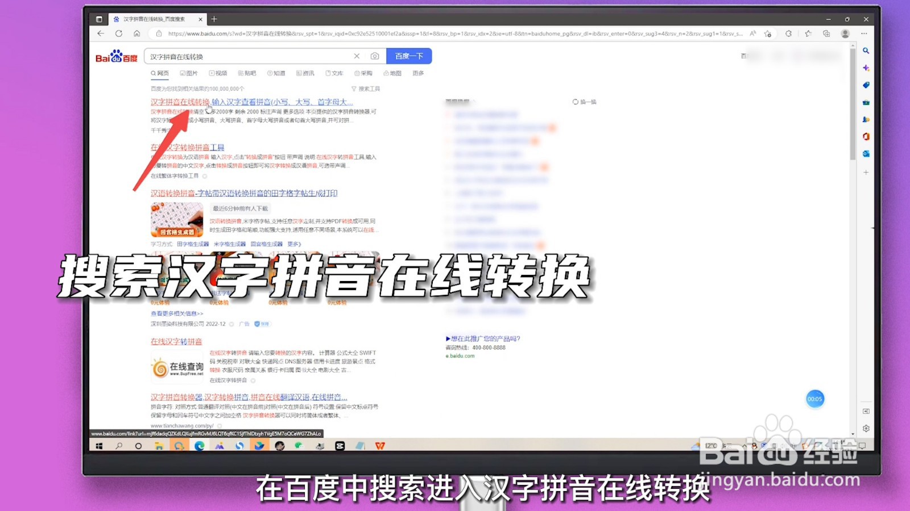The height and width of the screenshot is (511, 910).
Task: Select the 图片 results tab
Action: tap(189, 73)
